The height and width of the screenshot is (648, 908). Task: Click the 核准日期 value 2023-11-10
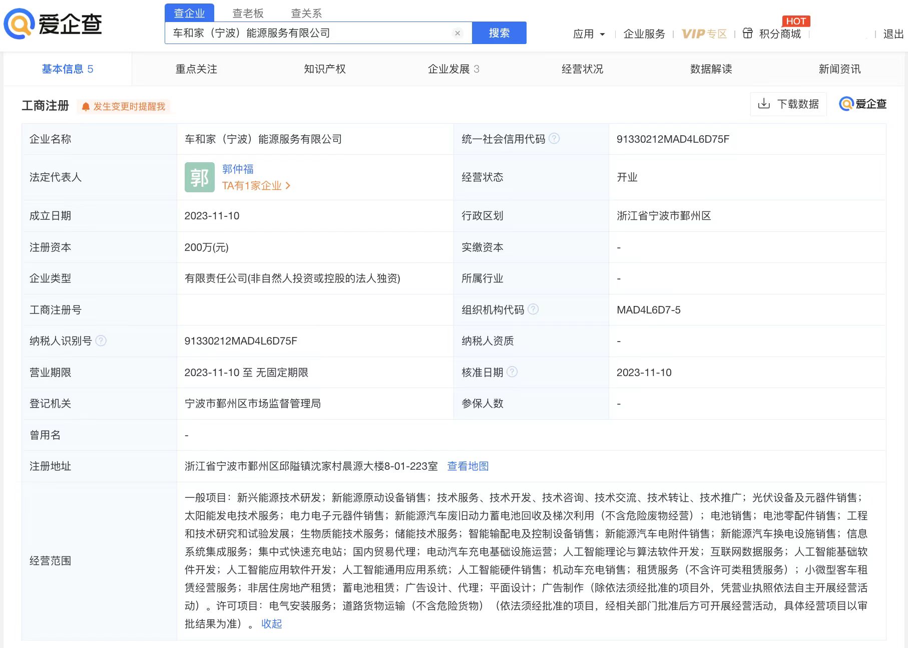click(x=644, y=373)
